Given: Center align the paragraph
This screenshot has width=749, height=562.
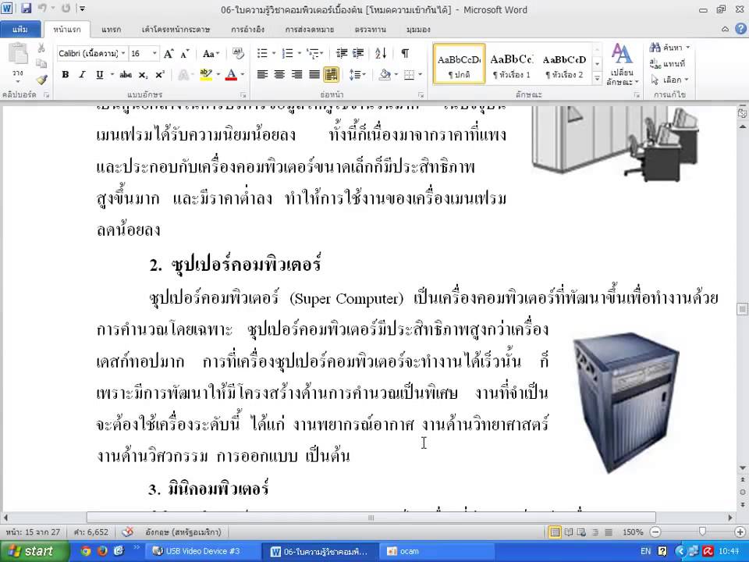Looking at the screenshot, I should [279, 75].
